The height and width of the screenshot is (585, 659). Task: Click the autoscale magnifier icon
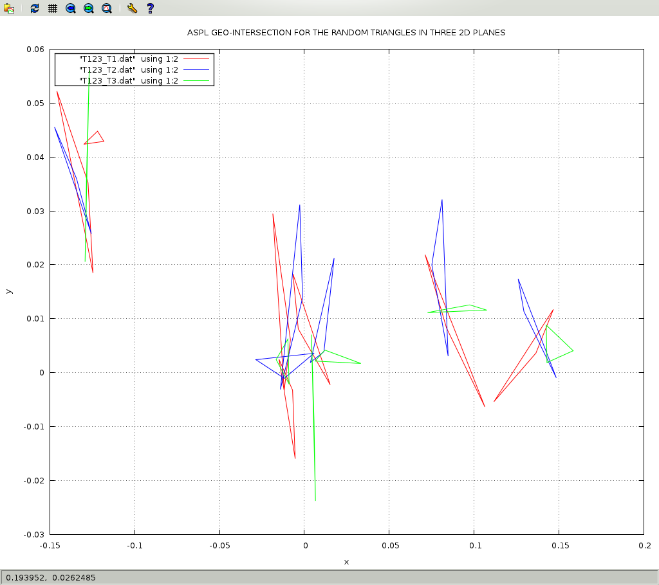pyautogui.click(x=107, y=8)
